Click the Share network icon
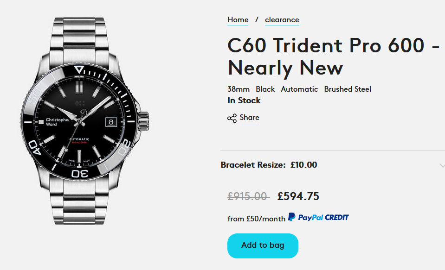 [232, 118]
